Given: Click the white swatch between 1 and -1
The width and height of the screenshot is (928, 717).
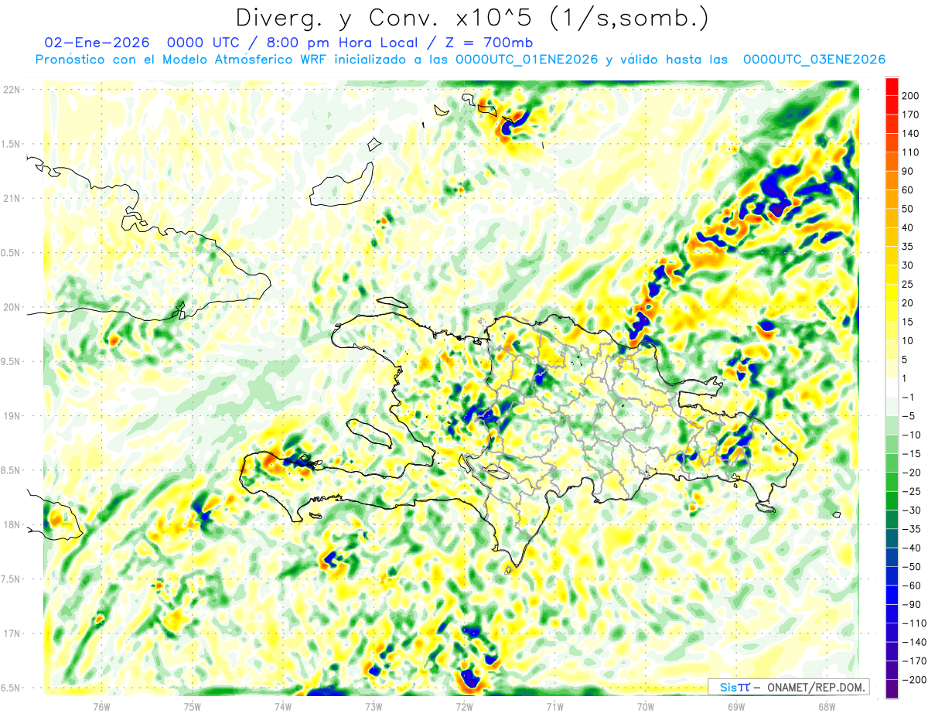Looking at the screenshot, I should coord(892,388).
